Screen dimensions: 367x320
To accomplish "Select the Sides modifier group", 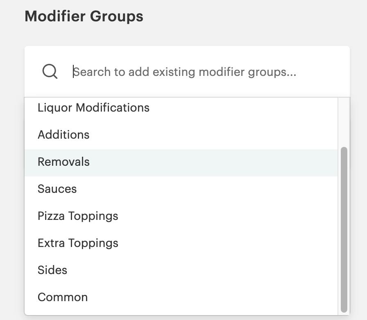I will pyautogui.click(x=52, y=270).
